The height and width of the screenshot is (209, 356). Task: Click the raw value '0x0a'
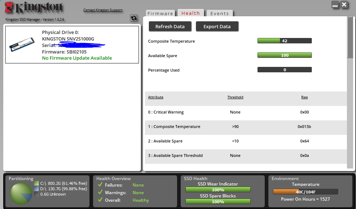point(305,155)
